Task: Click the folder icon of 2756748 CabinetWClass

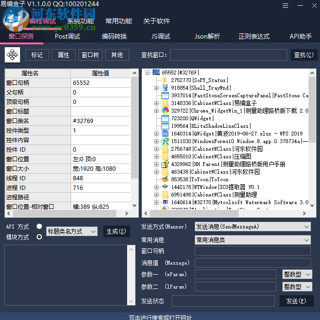Action: coord(165,149)
